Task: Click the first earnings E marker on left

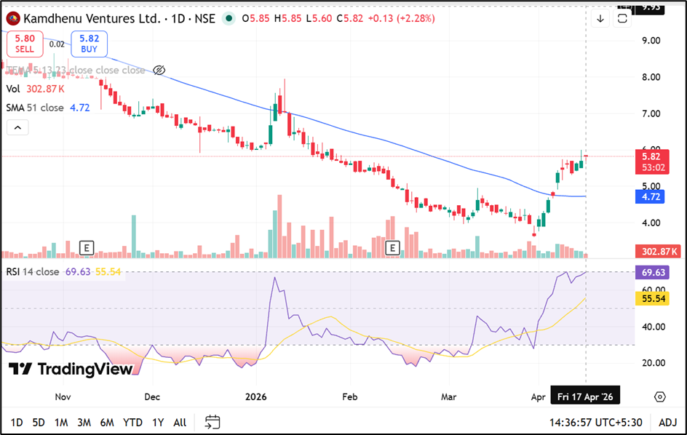Action: pos(87,248)
